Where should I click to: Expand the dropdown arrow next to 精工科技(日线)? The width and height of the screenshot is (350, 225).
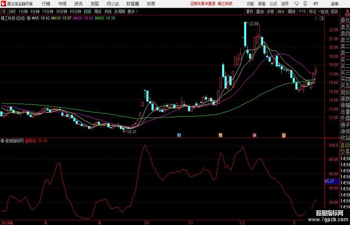click(x=29, y=18)
